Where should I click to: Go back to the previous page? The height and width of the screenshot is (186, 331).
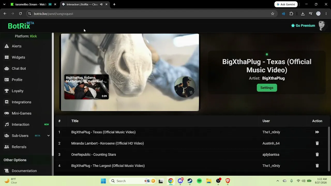click(x=5, y=14)
